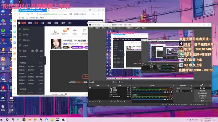
Task: Expand the 游戏 dropdown in Douyu navigation
Action: coord(57,23)
